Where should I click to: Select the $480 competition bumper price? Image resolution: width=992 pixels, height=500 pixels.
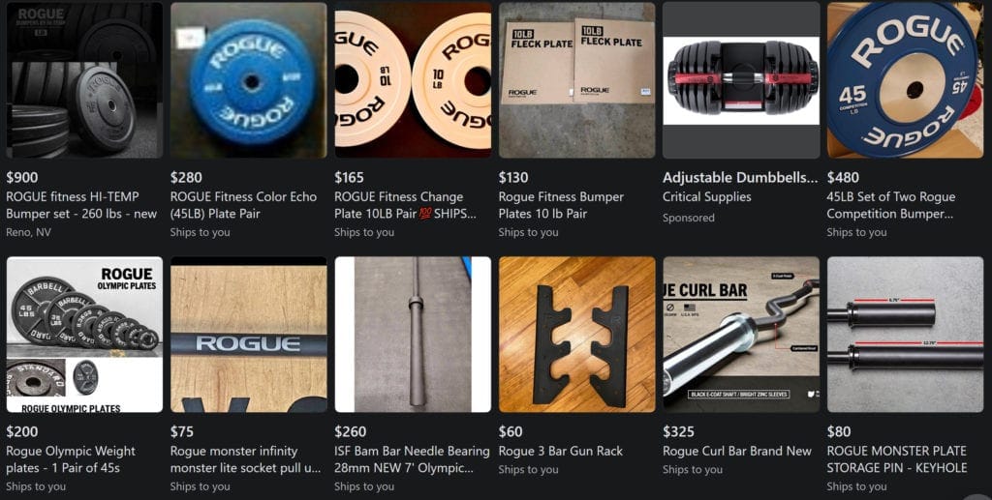843,177
